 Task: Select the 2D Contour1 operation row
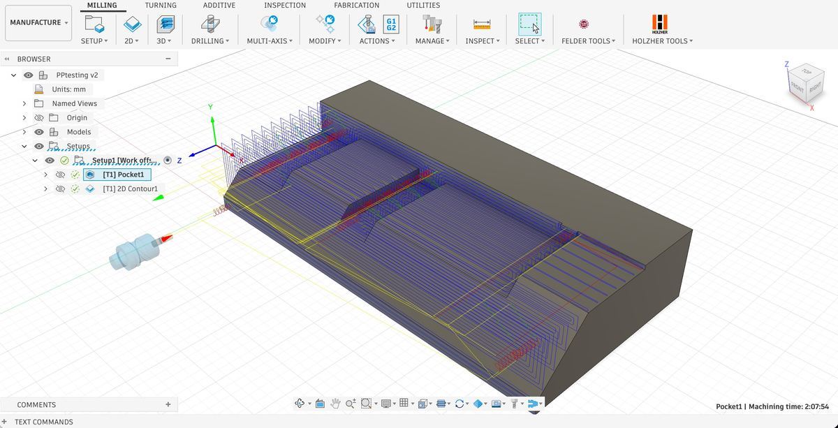[x=130, y=189]
